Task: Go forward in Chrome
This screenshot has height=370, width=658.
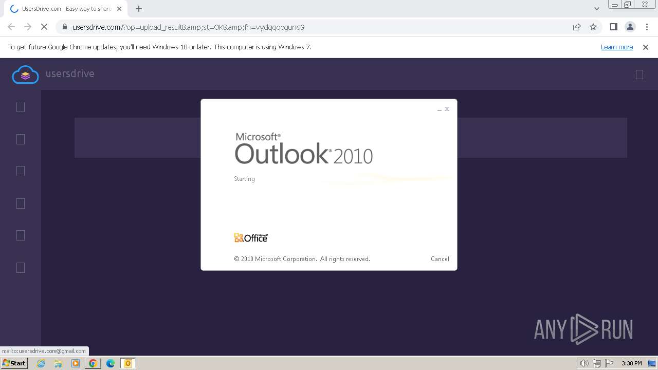Action: (28, 27)
